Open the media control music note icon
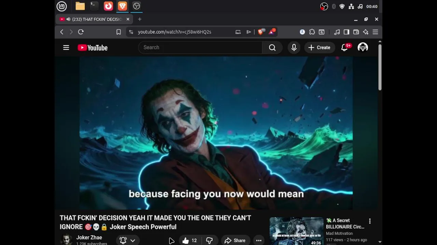437x245 pixels. coord(337,32)
